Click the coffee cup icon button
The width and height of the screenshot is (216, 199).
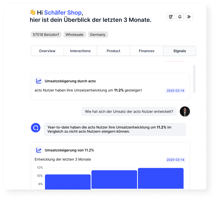(x=170, y=17)
